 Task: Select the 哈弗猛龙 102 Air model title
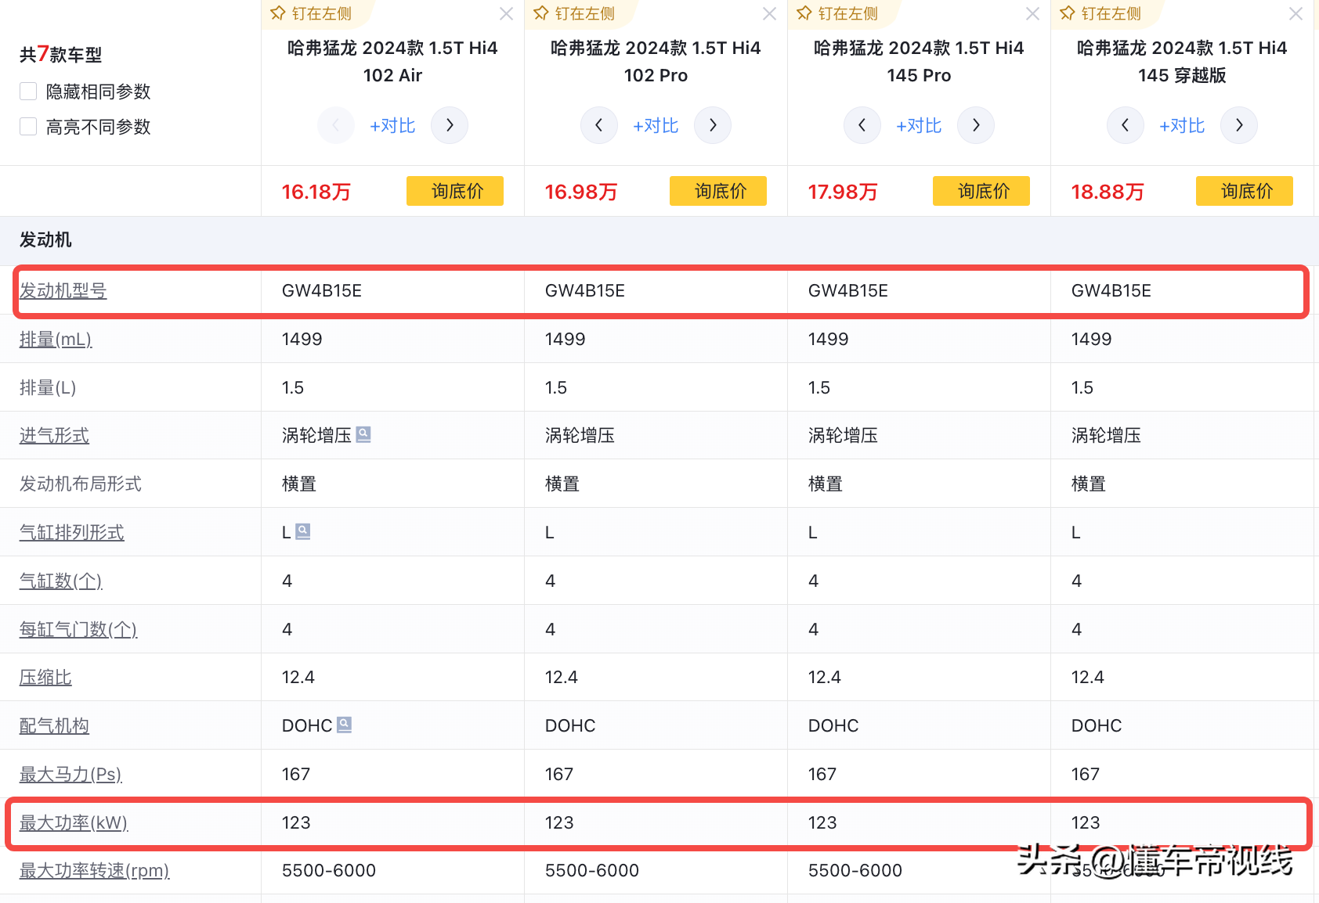pyautogui.click(x=392, y=62)
